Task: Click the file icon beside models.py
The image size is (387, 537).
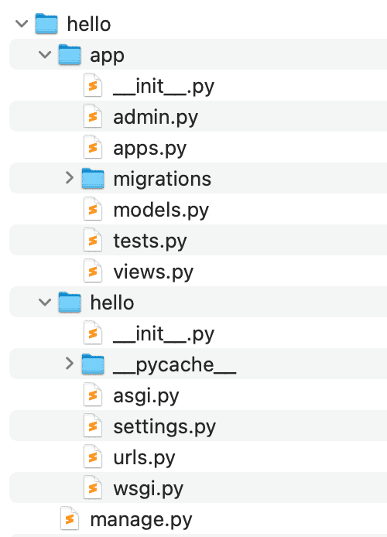Action: click(x=93, y=209)
